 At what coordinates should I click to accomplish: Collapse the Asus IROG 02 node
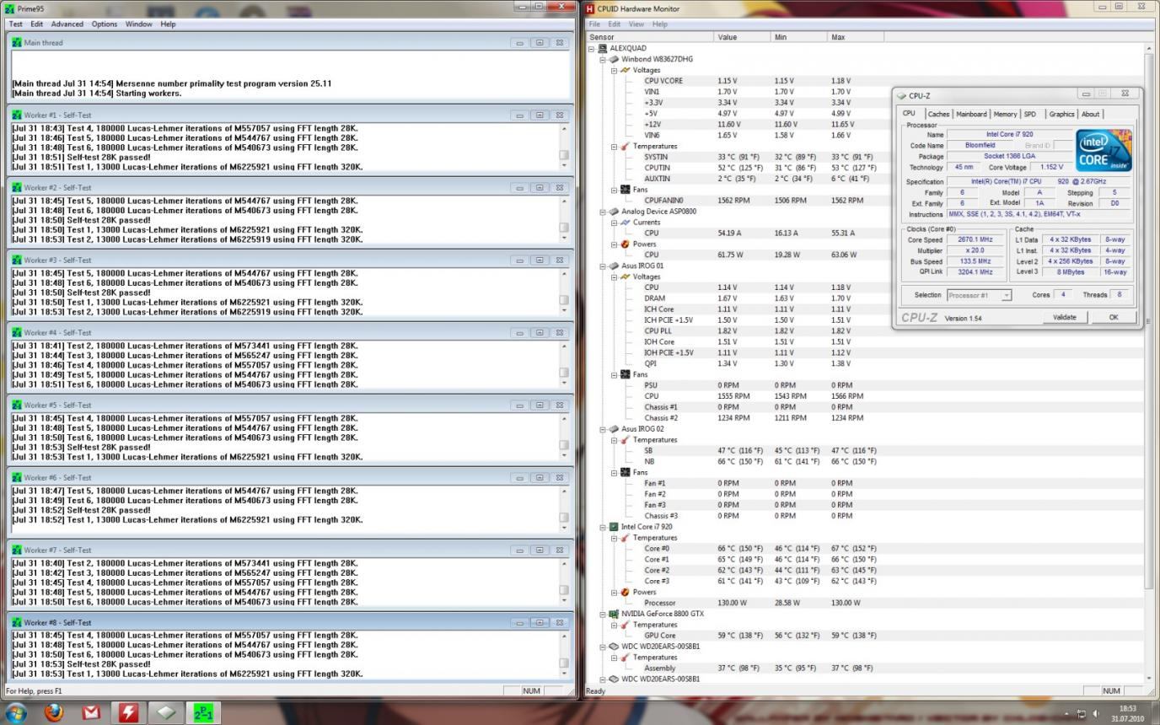[603, 429]
